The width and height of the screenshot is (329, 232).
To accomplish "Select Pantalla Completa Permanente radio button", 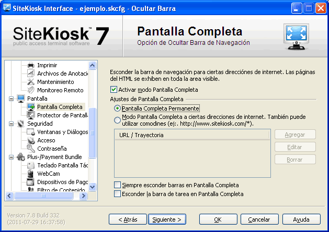I will click(x=117, y=108).
